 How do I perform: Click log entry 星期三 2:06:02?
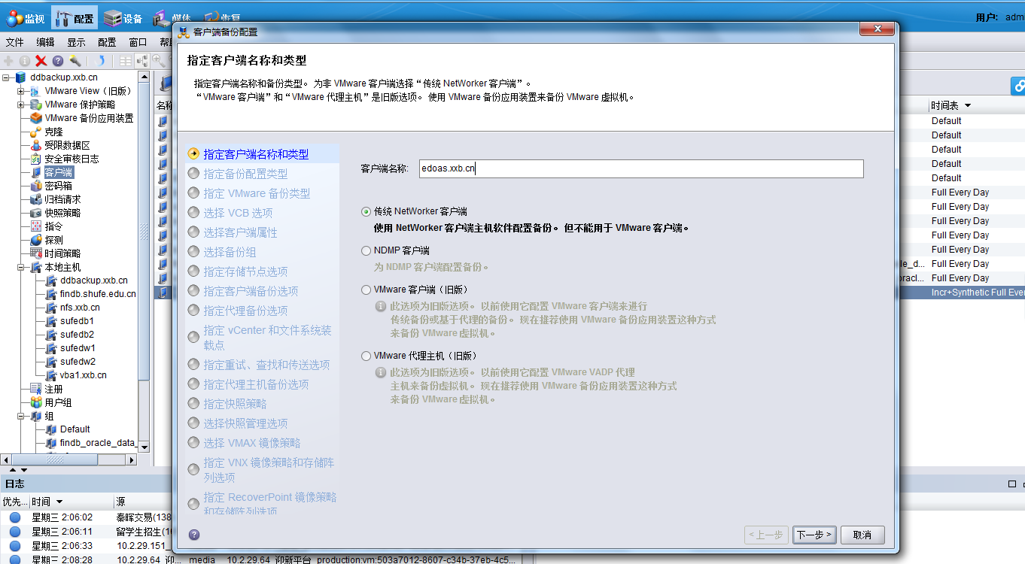click(62, 517)
